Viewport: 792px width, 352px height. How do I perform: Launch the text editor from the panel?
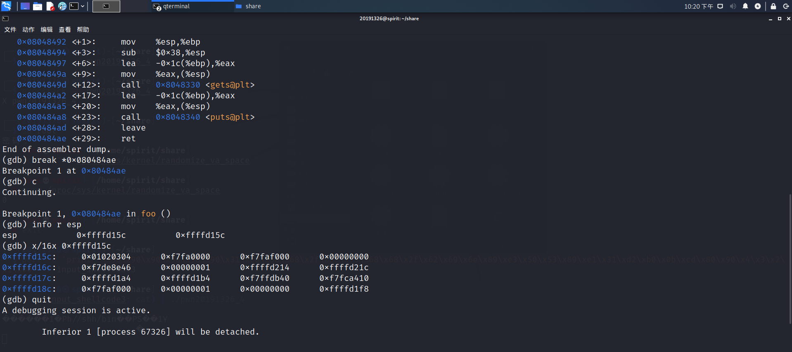coord(50,6)
